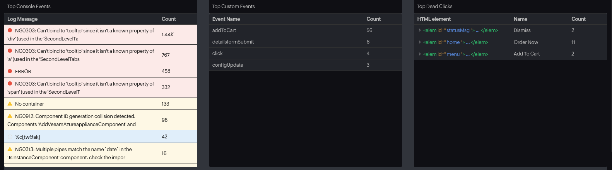
Task: Click error icon on 'a' SecondLevelTabs row
Action: (x=10, y=50)
